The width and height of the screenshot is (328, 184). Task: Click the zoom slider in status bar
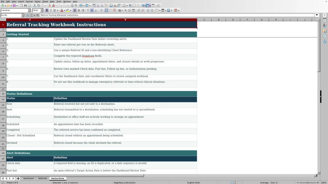point(307,182)
